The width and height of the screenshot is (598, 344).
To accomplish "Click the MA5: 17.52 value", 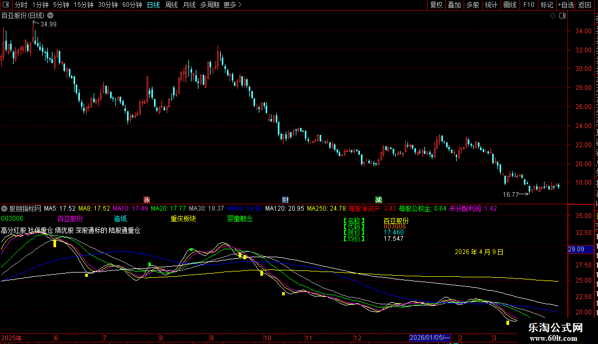I will 60,209.
